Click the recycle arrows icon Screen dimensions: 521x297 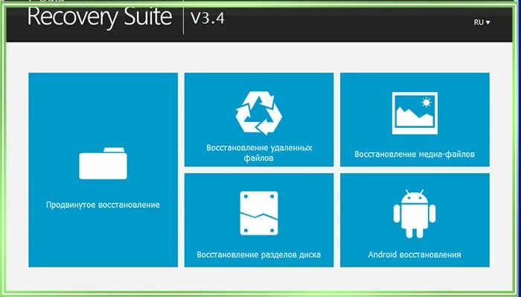click(x=259, y=113)
